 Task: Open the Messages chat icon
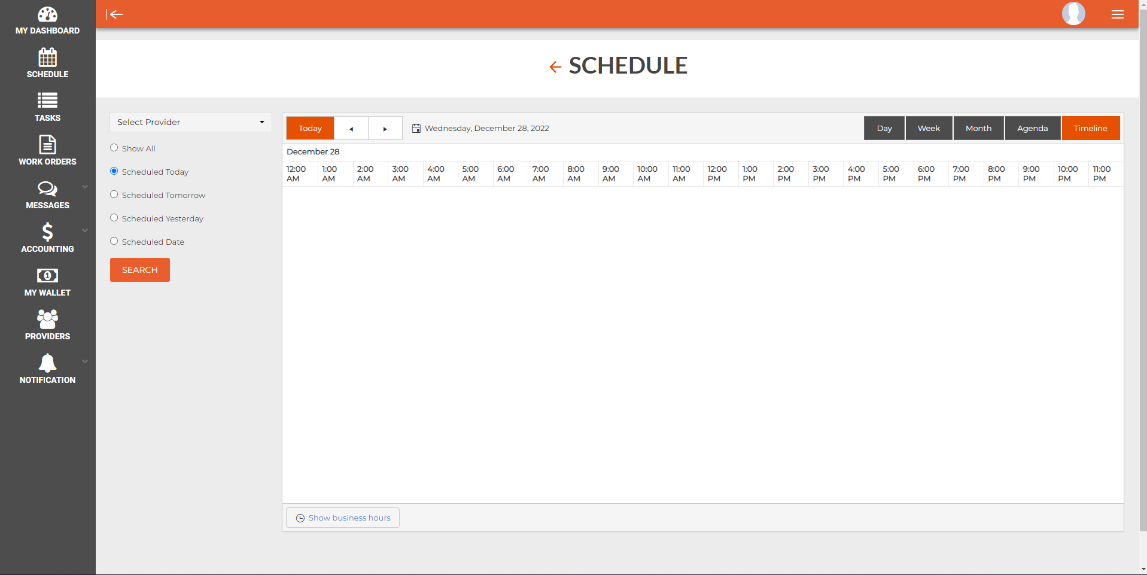click(x=47, y=189)
